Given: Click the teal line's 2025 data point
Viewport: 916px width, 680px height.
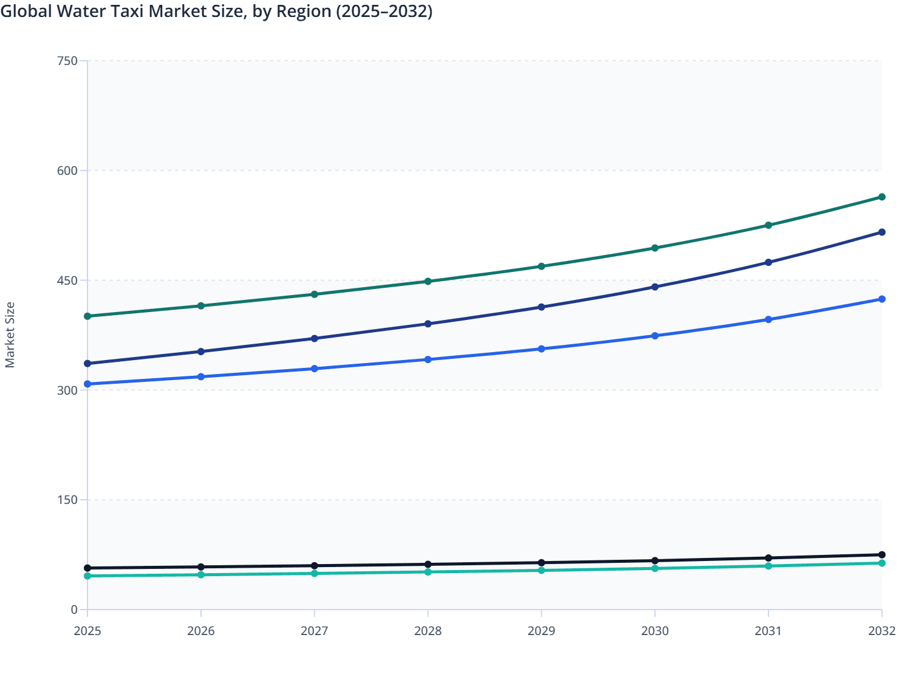Looking at the screenshot, I should tap(87, 576).
